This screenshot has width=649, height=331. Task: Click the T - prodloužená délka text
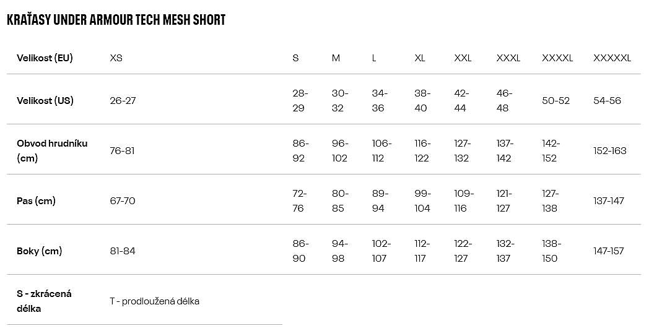[154, 301]
